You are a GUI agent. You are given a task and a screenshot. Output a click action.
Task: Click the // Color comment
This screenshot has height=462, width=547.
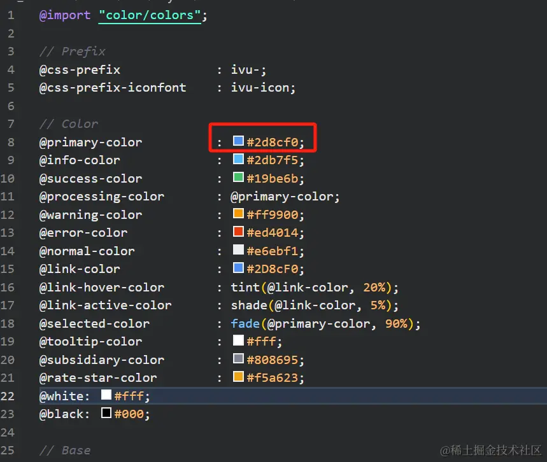(69, 124)
